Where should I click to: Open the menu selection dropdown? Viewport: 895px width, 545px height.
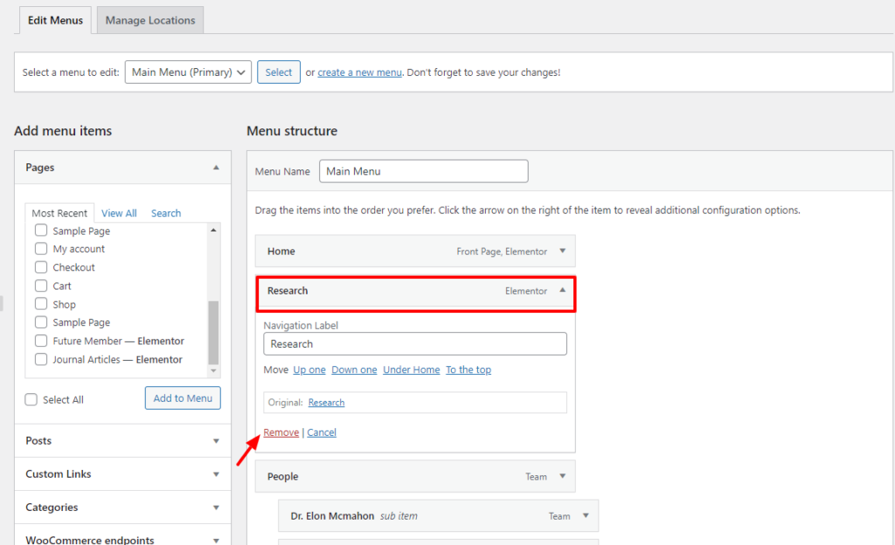(x=188, y=72)
